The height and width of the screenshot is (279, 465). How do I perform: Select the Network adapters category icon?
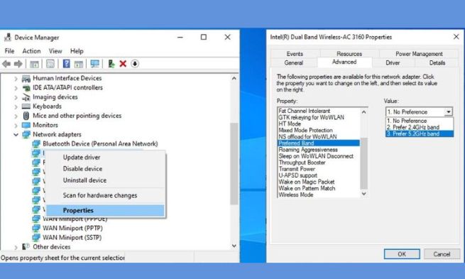point(26,135)
